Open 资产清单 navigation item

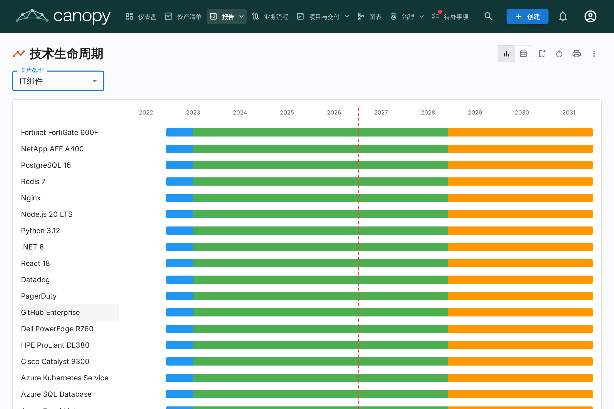[x=183, y=17]
